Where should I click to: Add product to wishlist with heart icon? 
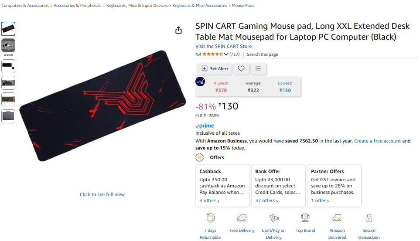241,68
